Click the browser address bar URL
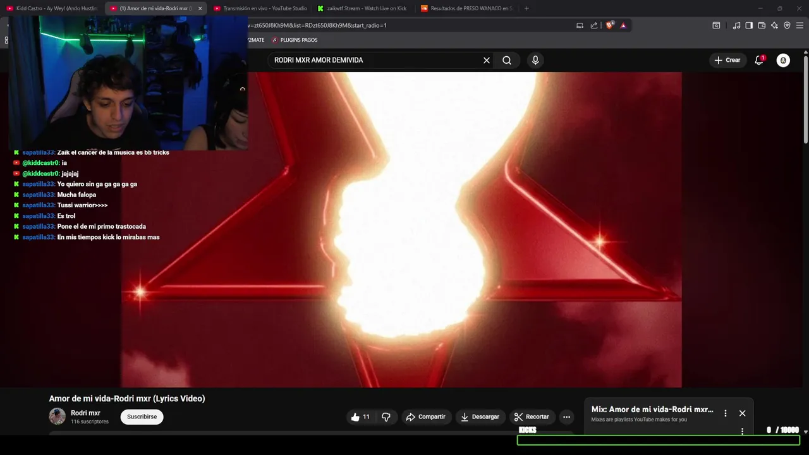This screenshot has height=455, width=809. 316,25
